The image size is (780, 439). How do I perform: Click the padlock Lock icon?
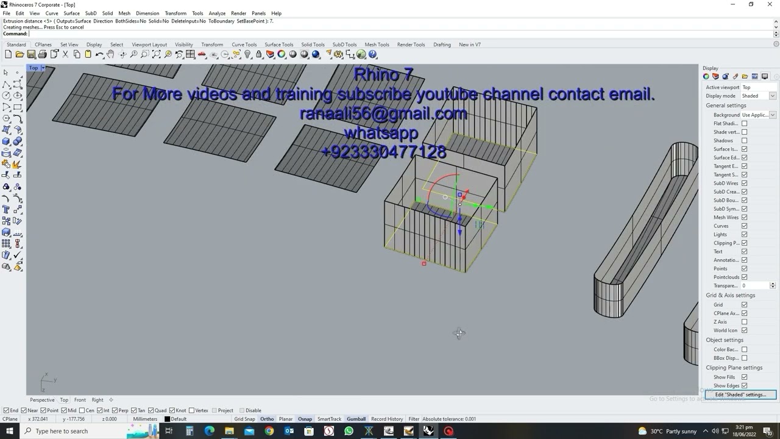pyautogui.click(x=258, y=54)
